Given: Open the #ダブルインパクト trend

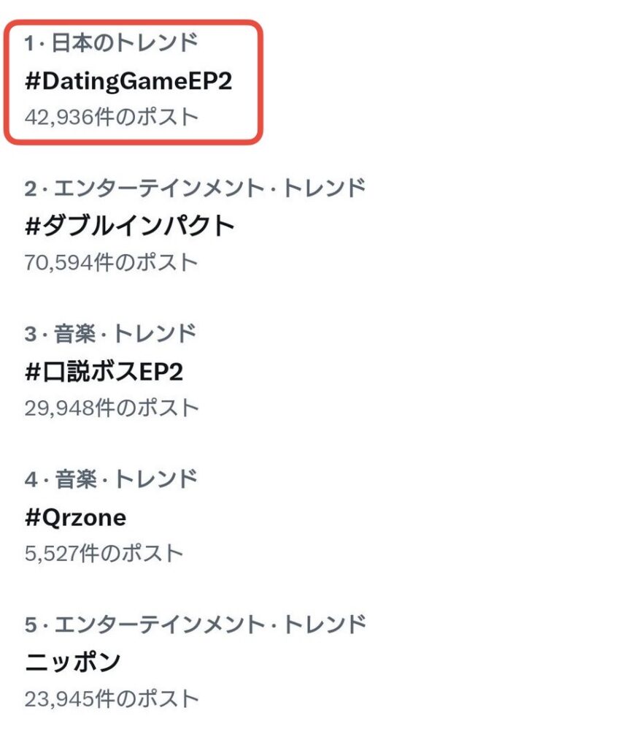Looking at the screenshot, I should coord(129,226).
